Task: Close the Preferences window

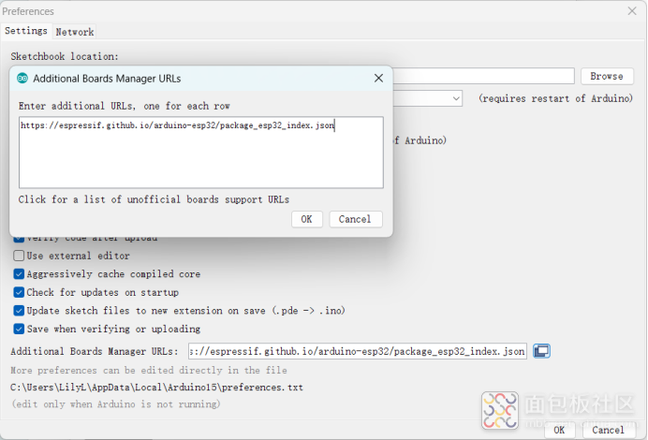Action: 630,10
